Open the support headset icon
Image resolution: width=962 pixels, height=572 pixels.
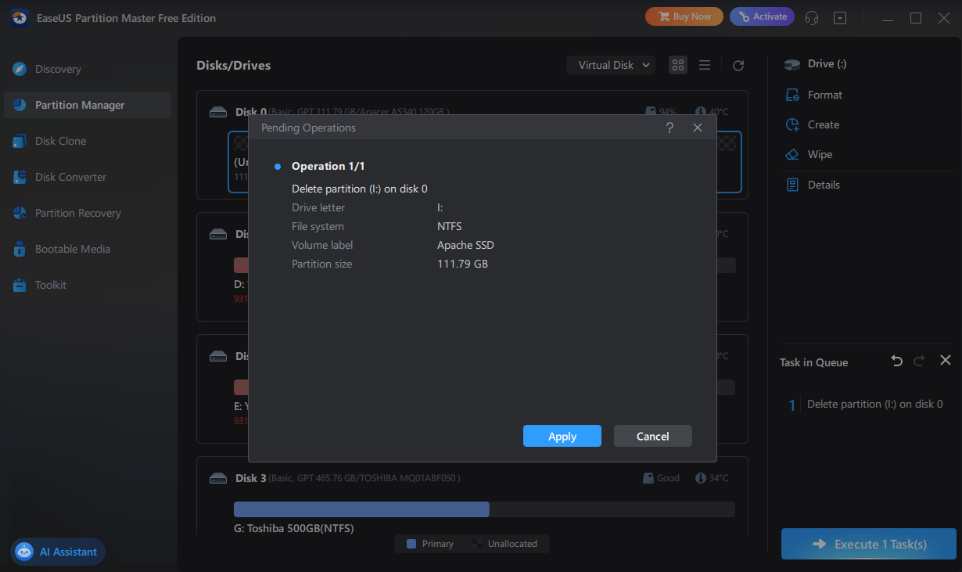coord(812,17)
